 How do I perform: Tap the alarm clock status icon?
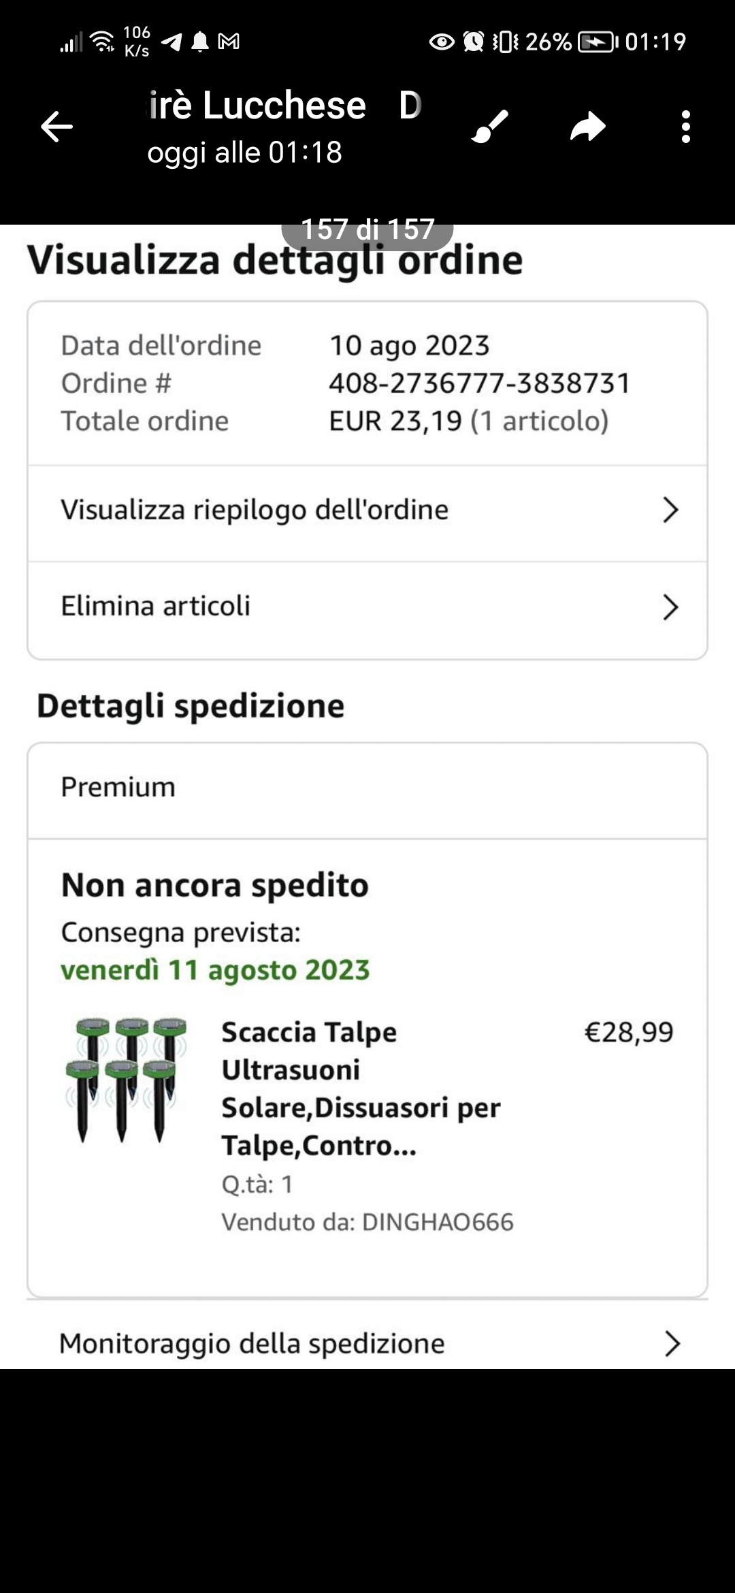tap(474, 42)
